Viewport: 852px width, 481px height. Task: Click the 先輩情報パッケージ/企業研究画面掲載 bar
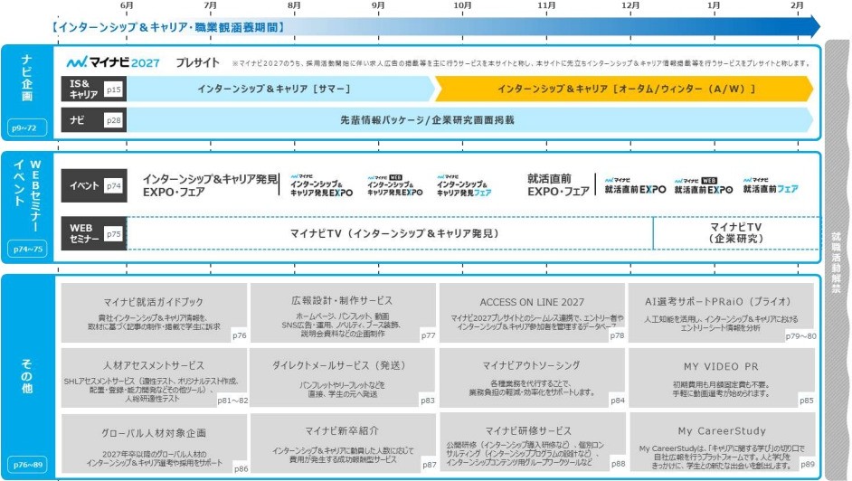(470, 120)
